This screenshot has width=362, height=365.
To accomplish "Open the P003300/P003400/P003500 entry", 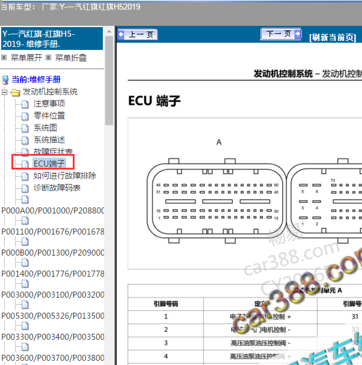I will click(x=52, y=337).
